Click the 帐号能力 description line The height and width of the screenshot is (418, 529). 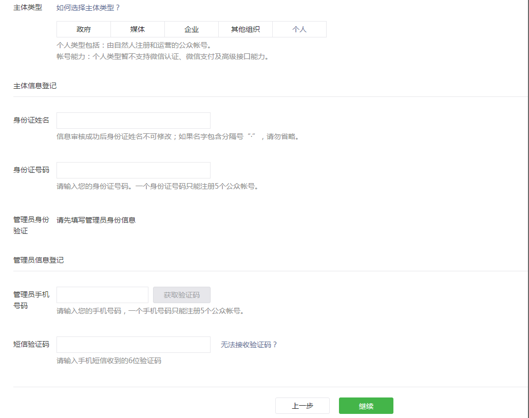click(163, 56)
